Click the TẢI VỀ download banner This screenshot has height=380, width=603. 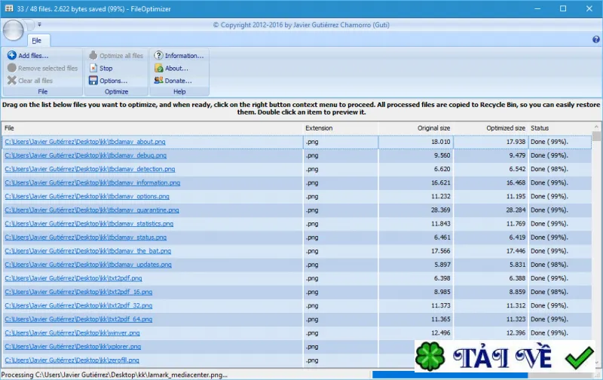[x=504, y=356]
